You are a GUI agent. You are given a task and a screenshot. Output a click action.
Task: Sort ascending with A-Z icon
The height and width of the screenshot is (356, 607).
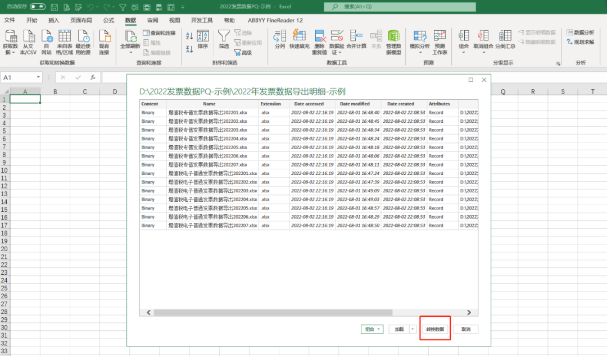click(189, 36)
